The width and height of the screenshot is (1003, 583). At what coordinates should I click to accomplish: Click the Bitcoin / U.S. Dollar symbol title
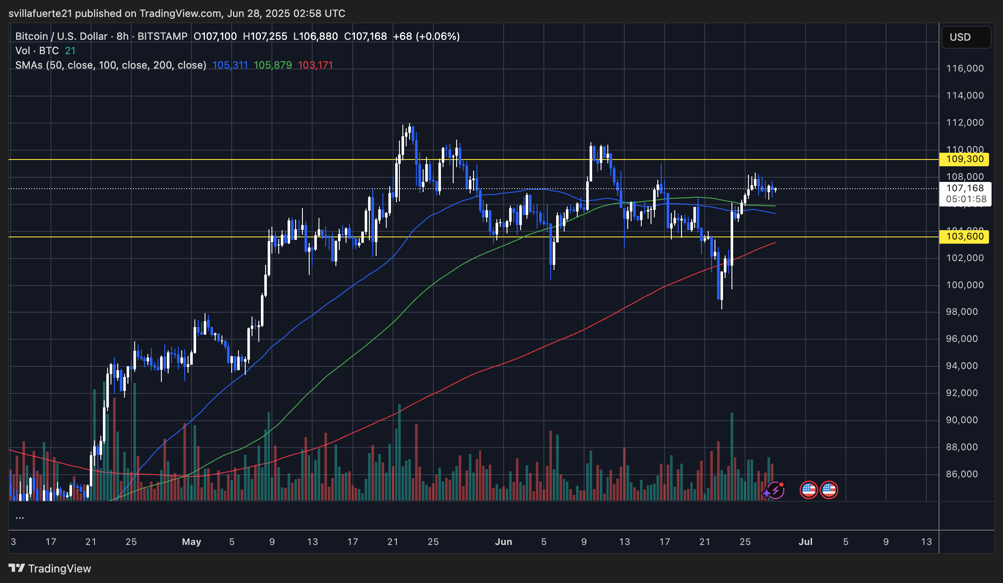tap(61, 36)
